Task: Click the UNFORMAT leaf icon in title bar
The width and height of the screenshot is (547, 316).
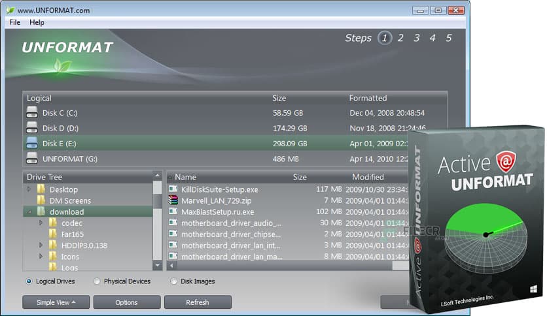Action: (10, 10)
